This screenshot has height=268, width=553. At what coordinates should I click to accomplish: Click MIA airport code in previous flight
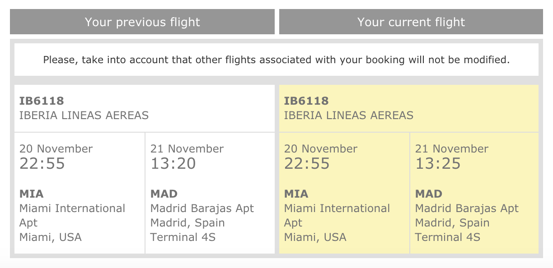32,194
